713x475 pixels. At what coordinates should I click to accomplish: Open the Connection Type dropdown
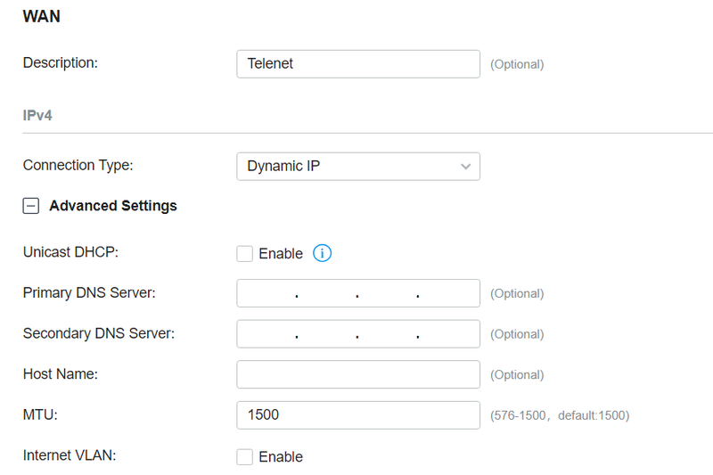356,167
